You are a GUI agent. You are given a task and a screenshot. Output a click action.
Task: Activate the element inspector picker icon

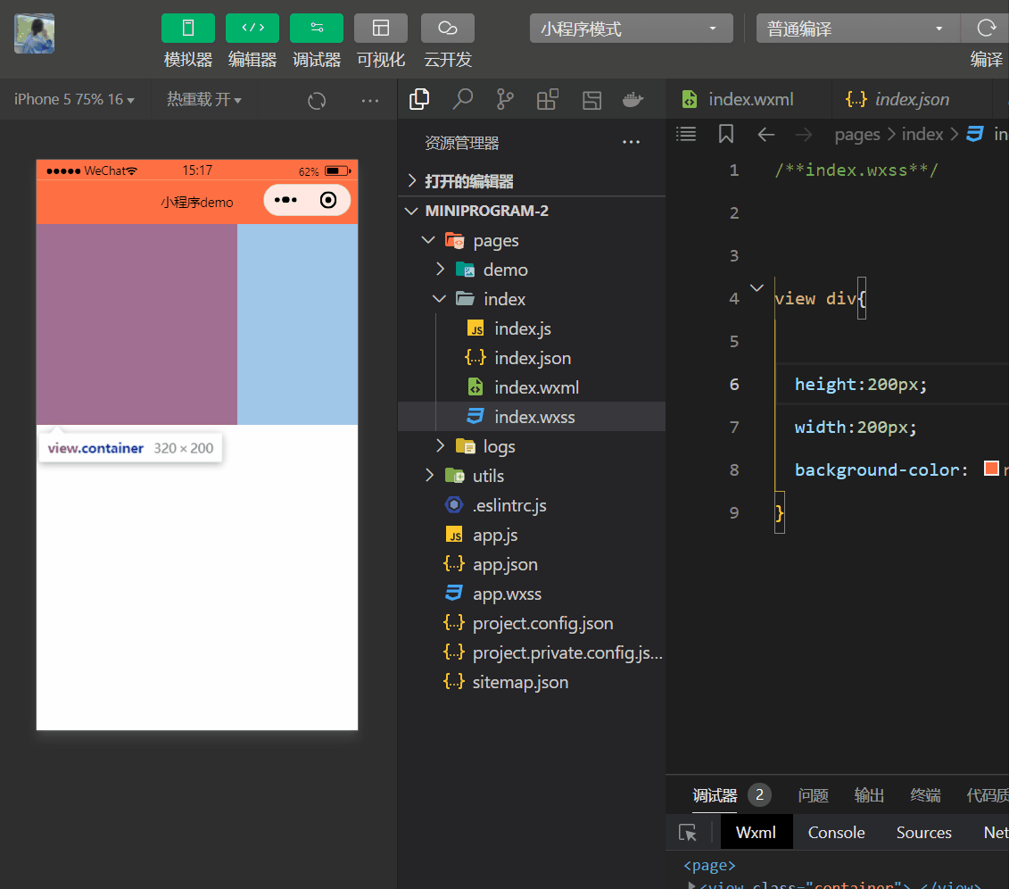tap(687, 833)
